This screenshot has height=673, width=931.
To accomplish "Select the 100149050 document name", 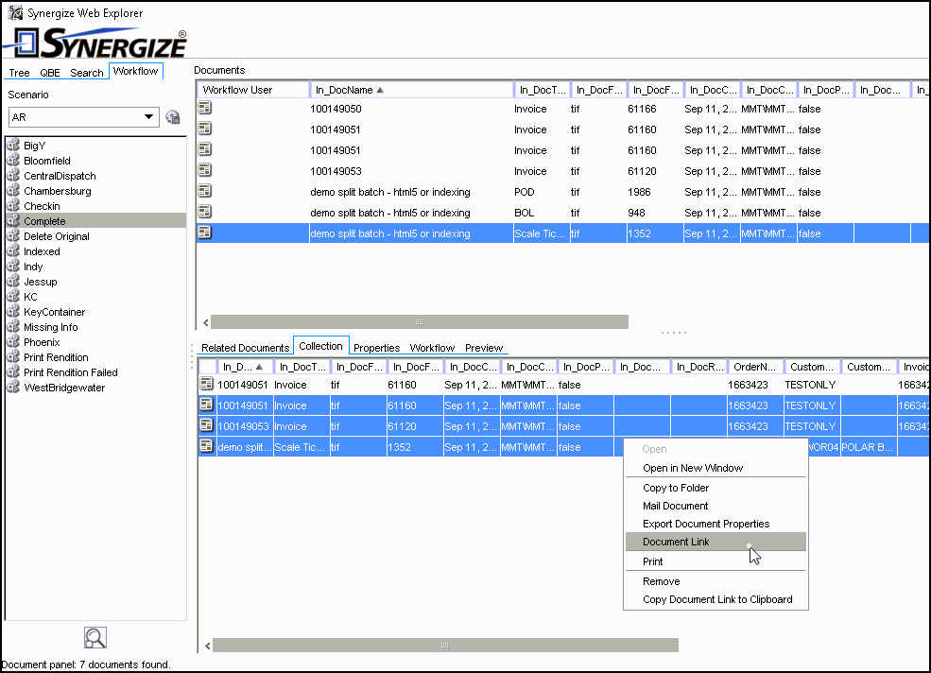I will [x=336, y=109].
